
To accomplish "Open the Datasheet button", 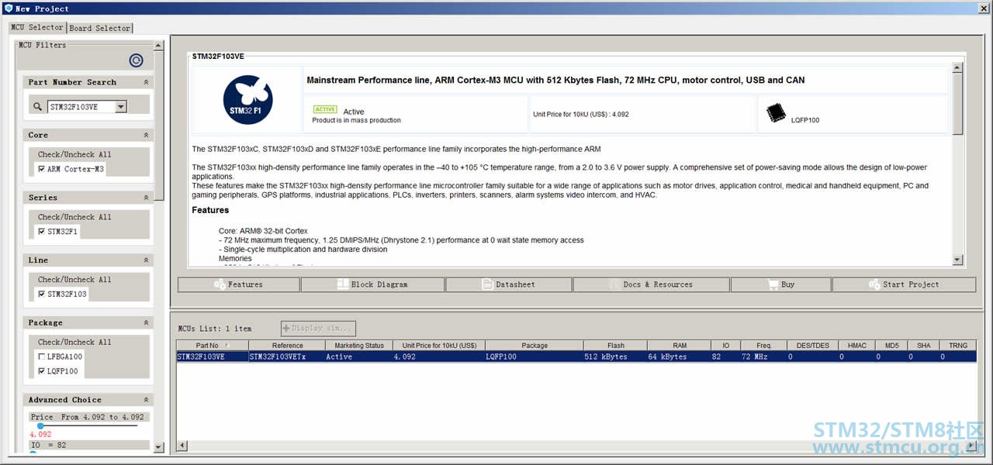I will coord(509,284).
